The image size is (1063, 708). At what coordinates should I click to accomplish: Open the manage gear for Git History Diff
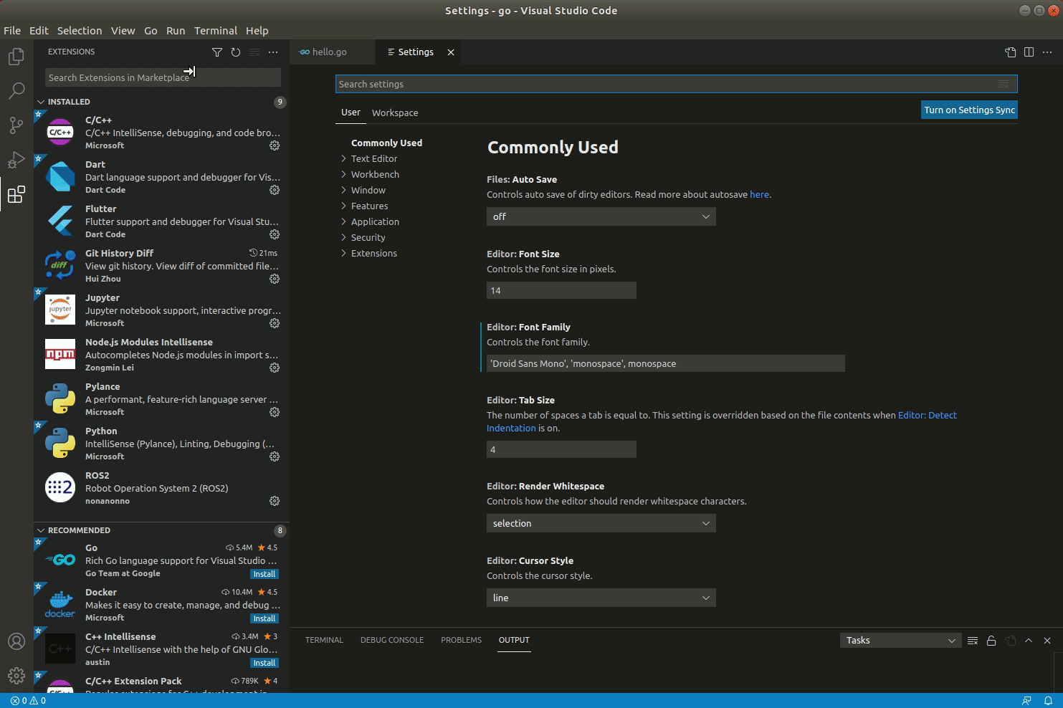tap(275, 279)
